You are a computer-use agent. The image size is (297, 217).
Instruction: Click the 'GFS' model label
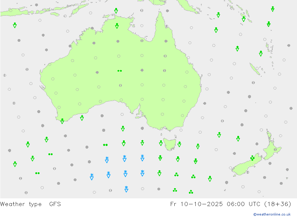[x=55, y=204]
